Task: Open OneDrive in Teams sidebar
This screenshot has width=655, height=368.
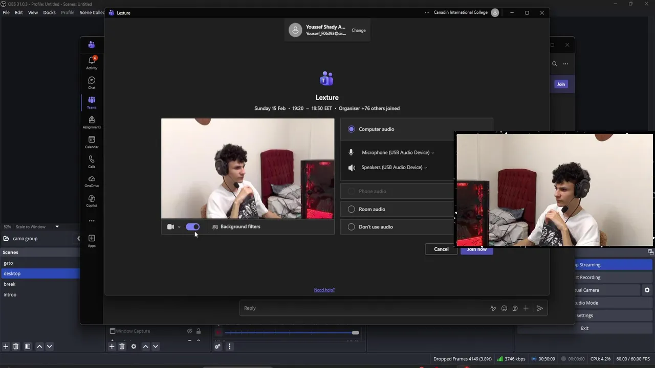Action: click(x=92, y=181)
